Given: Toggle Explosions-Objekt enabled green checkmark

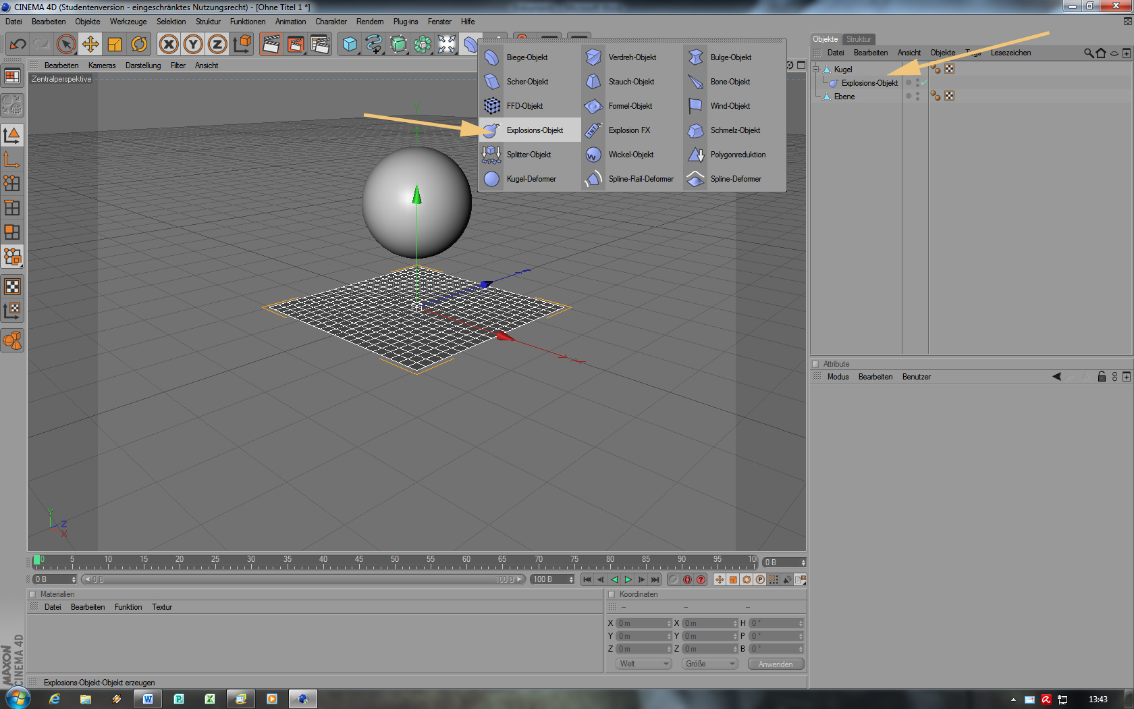Looking at the screenshot, I should click(924, 83).
